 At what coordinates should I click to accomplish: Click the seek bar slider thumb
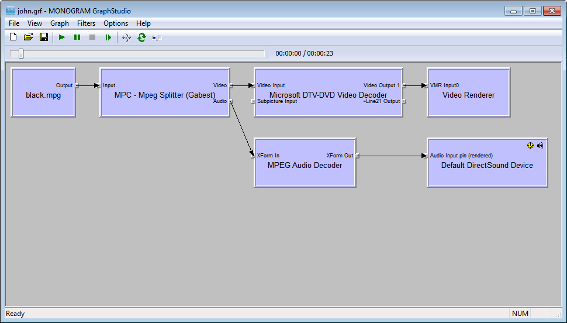tap(21, 54)
